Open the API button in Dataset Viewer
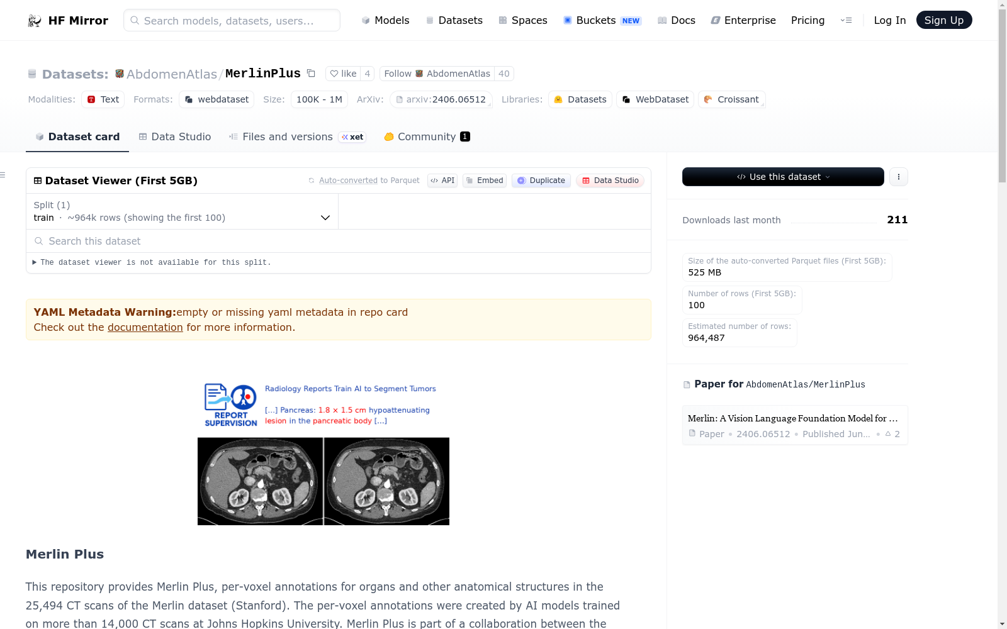The image size is (1007, 629). coord(442,181)
